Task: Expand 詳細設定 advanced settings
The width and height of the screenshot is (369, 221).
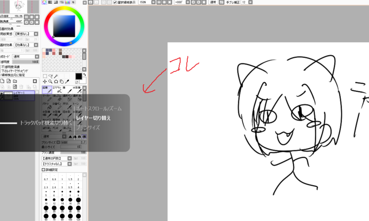Action: coord(43,169)
